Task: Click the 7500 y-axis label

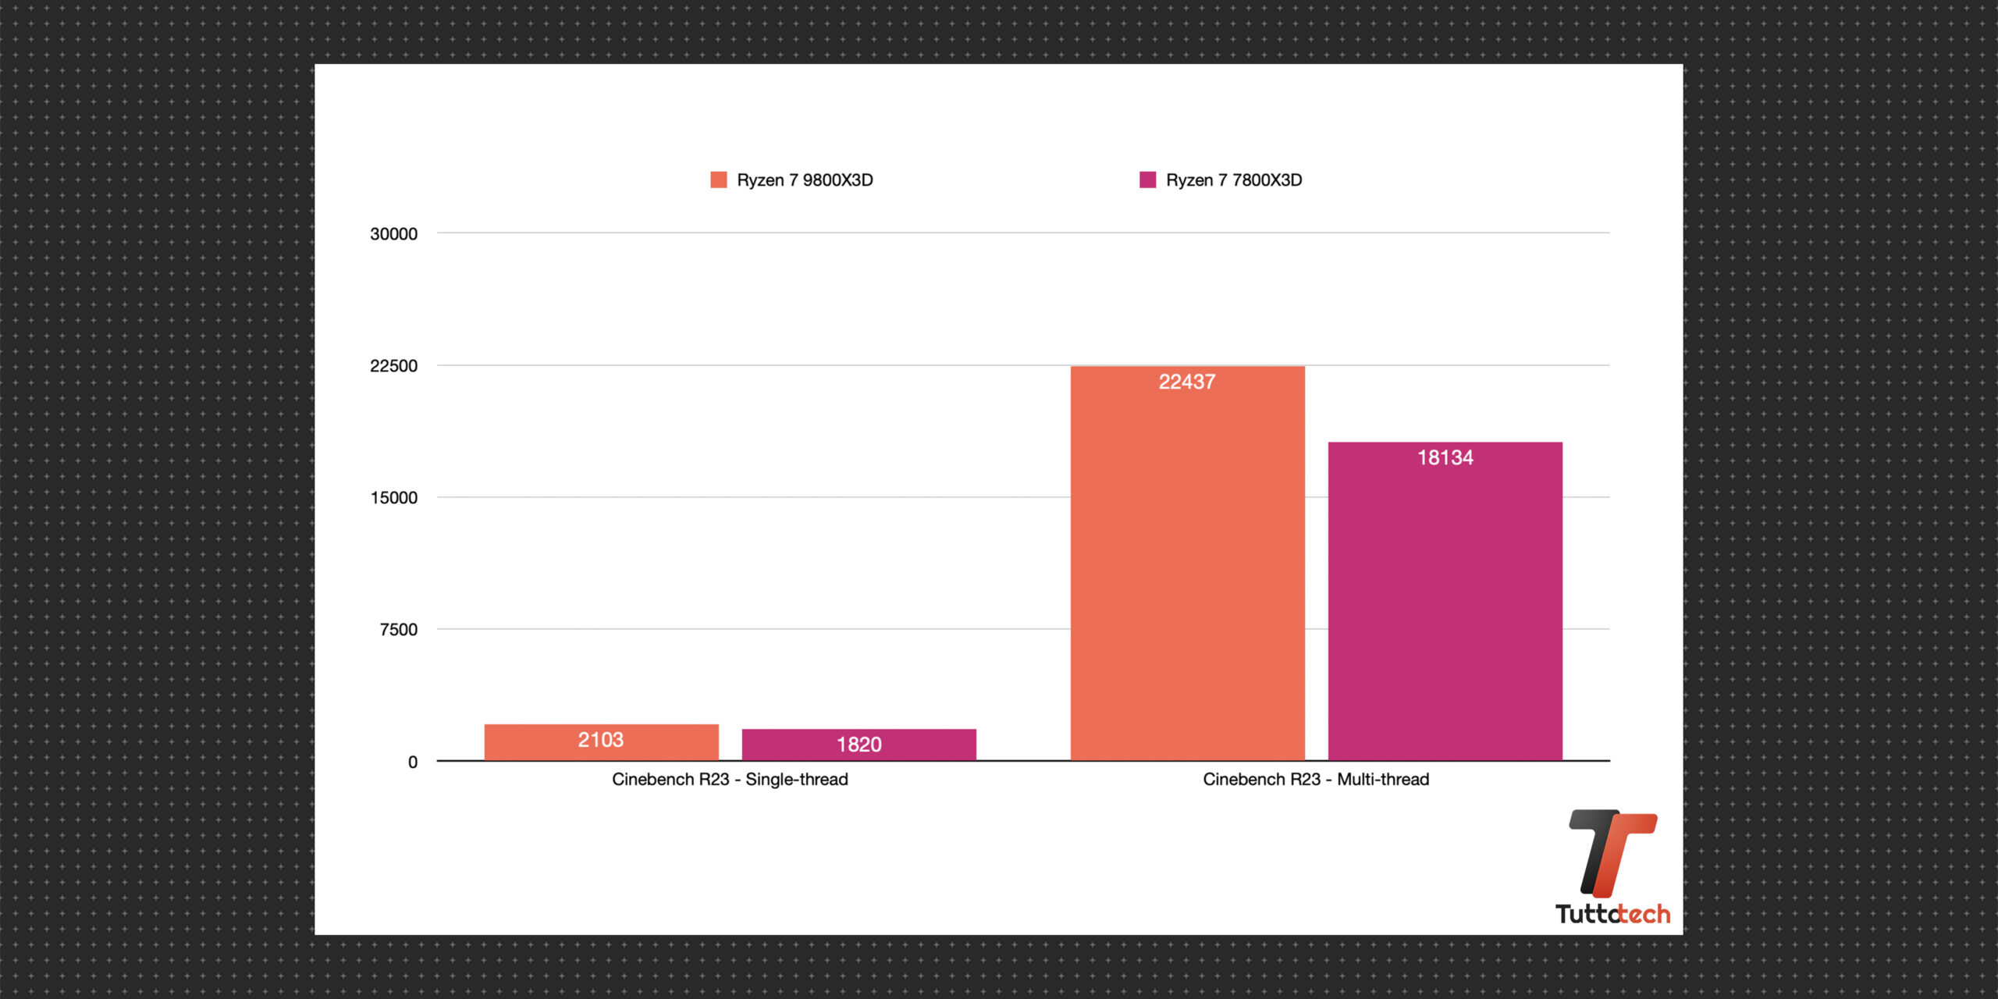Action: click(x=398, y=630)
